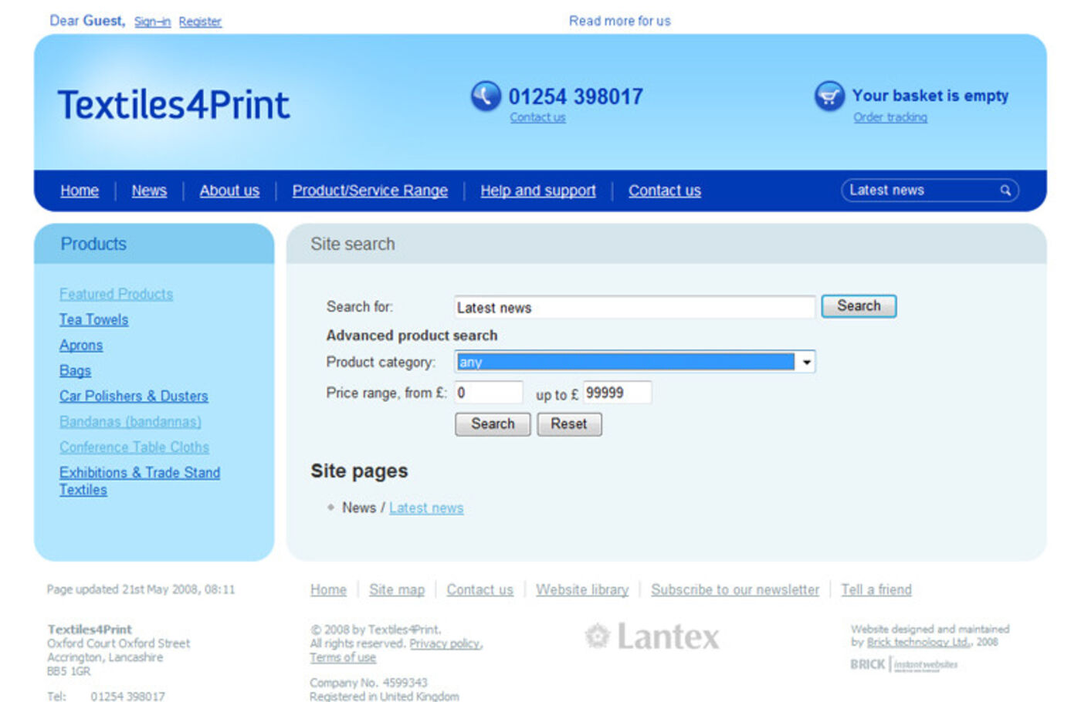Open Order tracking link

pyautogui.click(x=890, y=117)
